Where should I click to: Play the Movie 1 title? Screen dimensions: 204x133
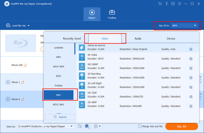(x=8, y=82)
